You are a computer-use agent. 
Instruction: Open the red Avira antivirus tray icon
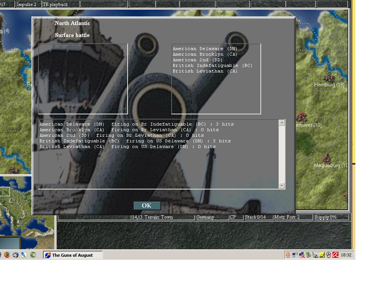point(335,255)
